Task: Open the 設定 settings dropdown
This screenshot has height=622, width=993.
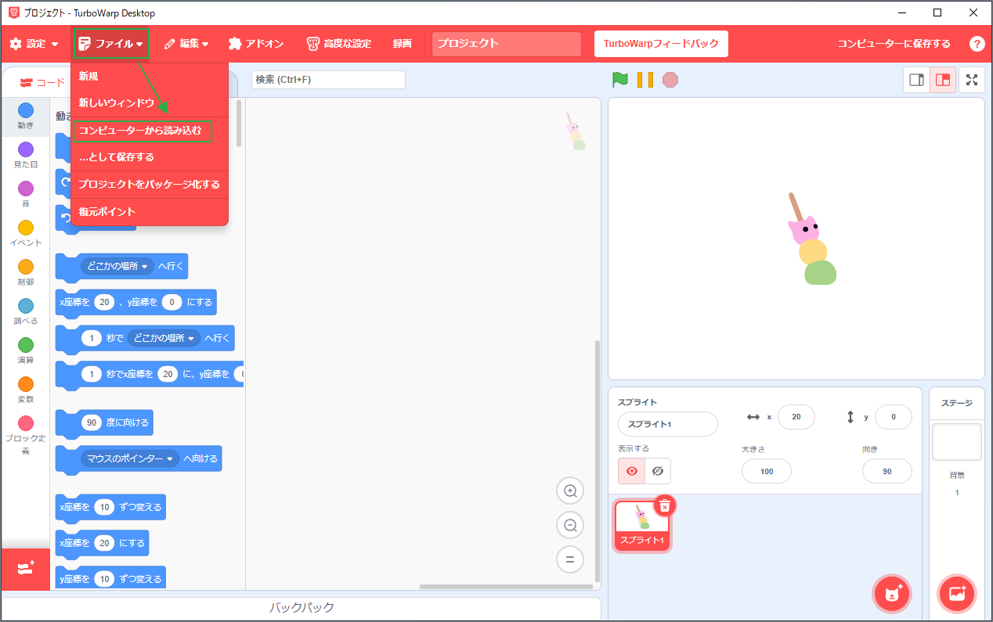Action: pos(33,44)
